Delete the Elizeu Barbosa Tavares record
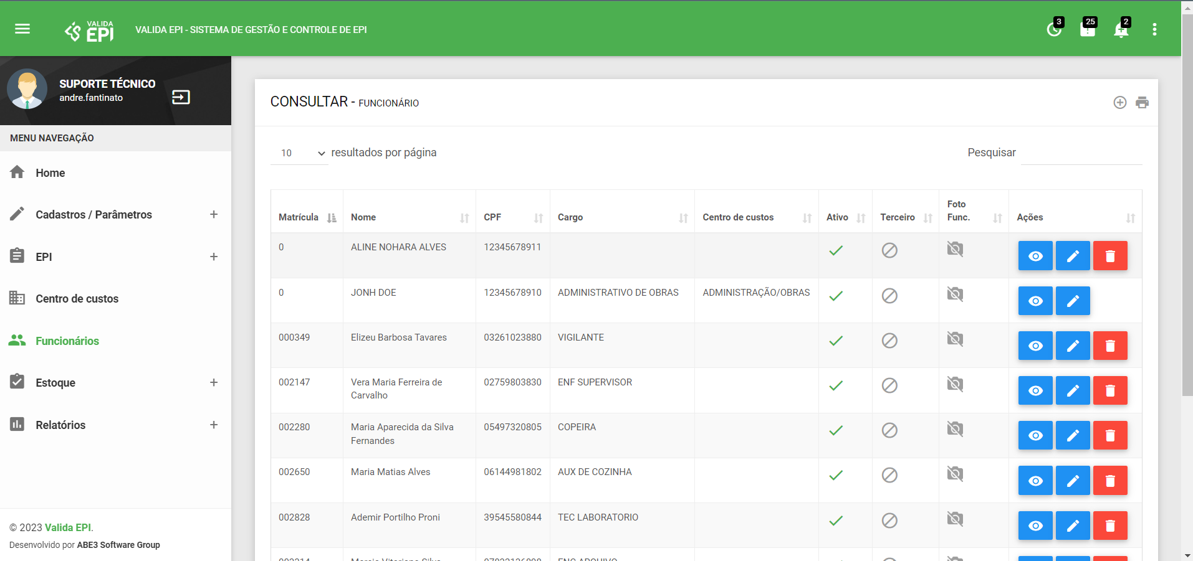This screenshot has width=1193, height=561. 1110,346
